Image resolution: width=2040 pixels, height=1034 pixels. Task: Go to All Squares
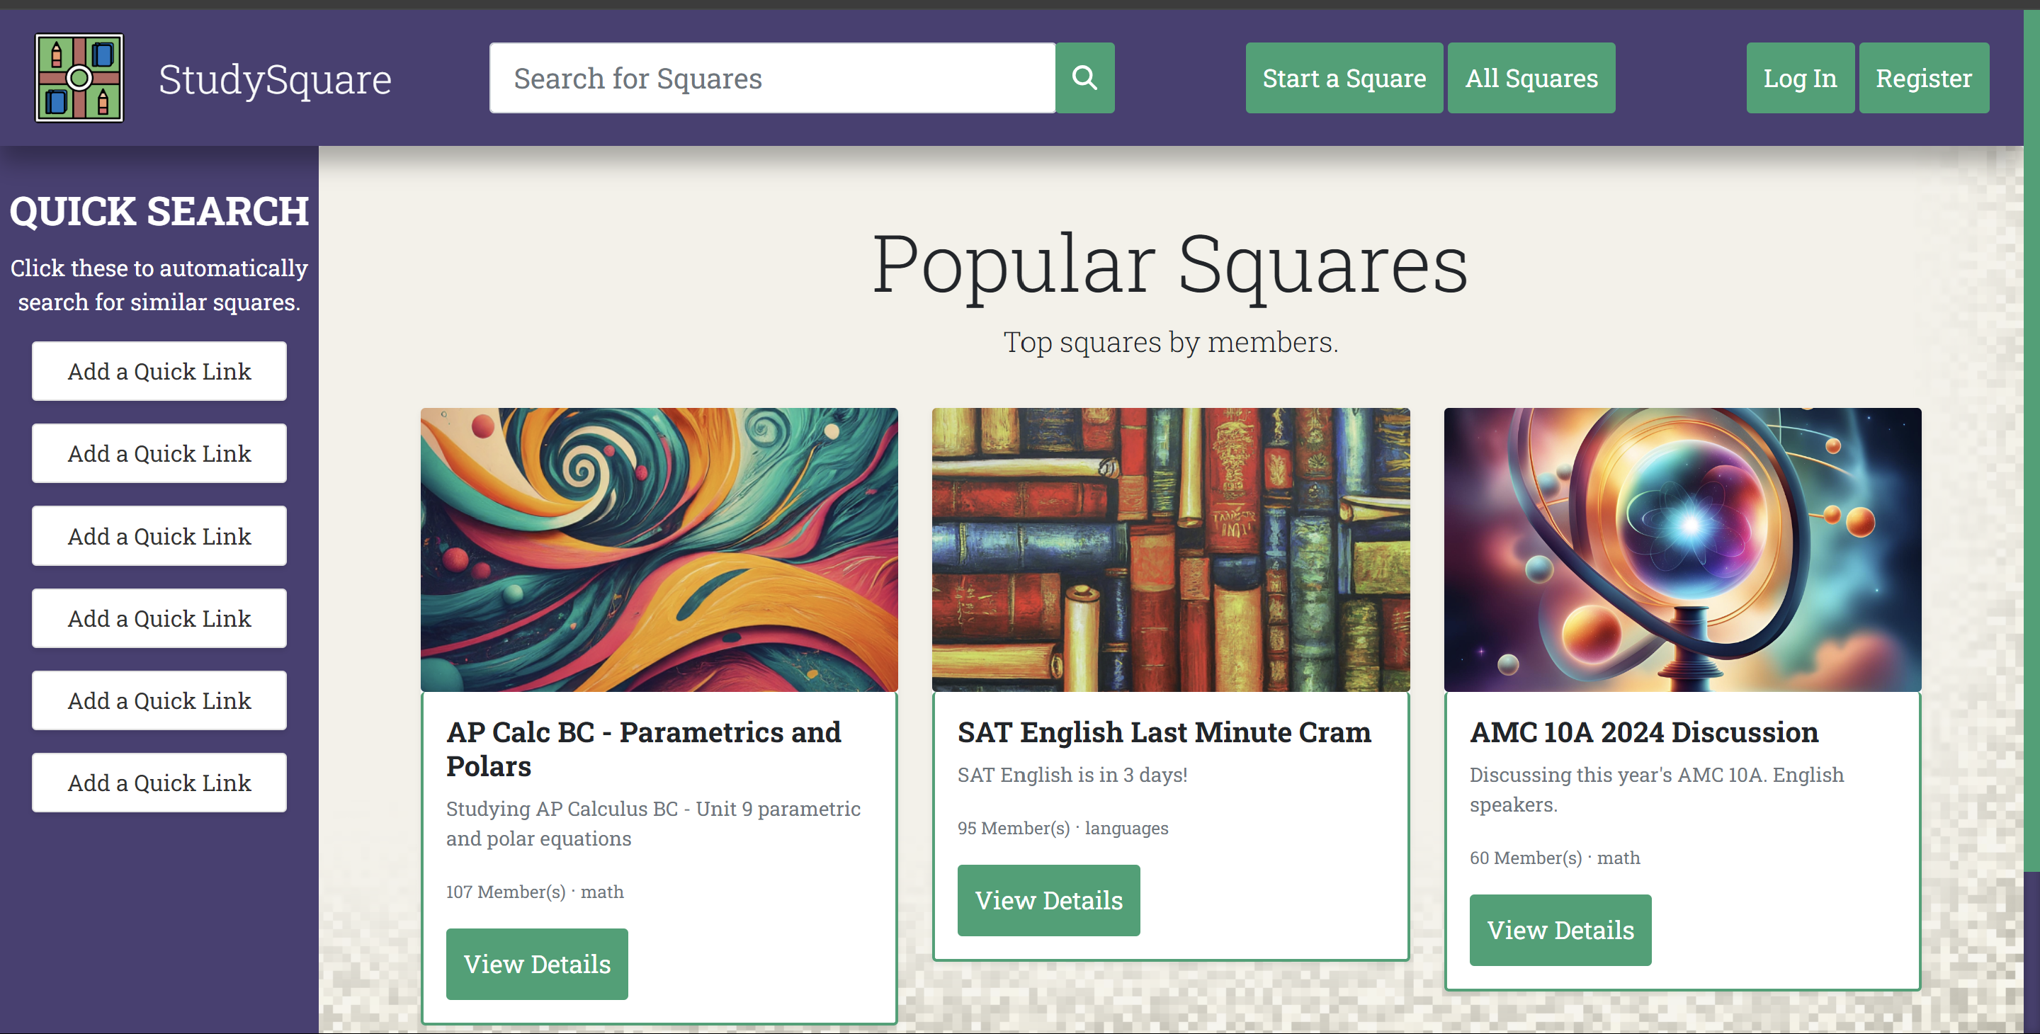(1530, 78)
